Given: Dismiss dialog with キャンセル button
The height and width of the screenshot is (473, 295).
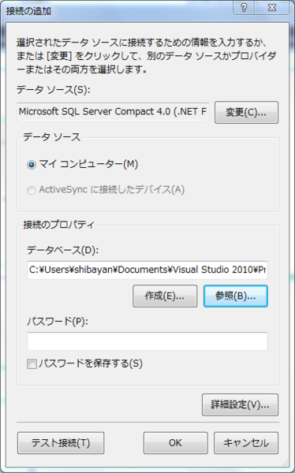Looking at the screenshot, I should (246, 443).
